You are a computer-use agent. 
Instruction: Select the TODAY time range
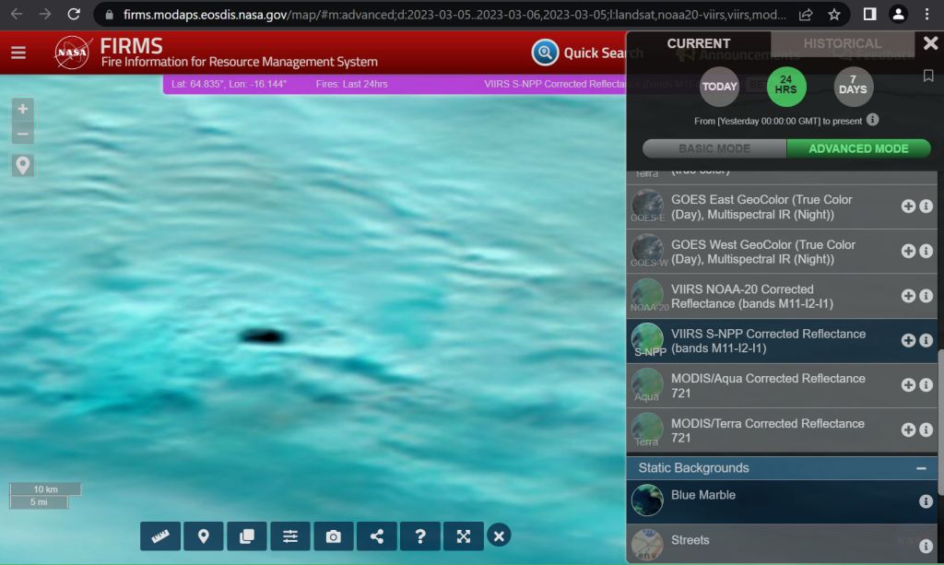coord(719,88)
